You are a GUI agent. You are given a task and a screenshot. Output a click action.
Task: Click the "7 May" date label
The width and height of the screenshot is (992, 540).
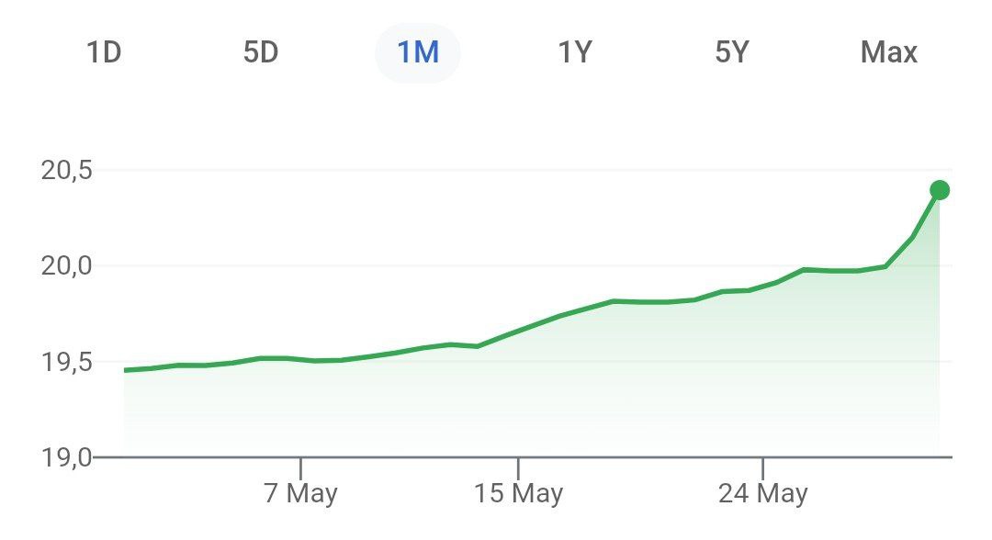300,494
